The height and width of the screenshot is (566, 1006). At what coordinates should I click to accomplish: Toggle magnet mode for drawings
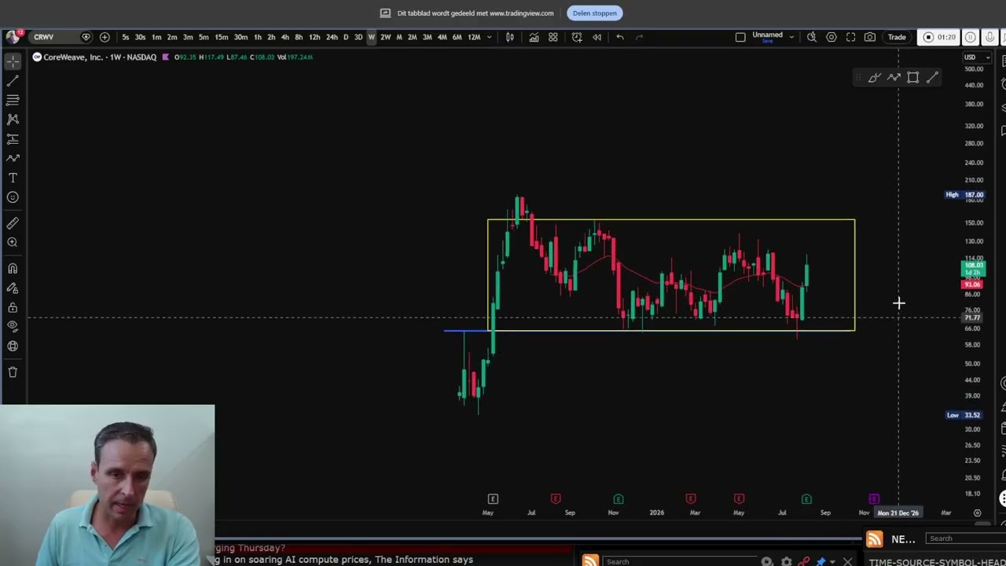tap(13, 269)
